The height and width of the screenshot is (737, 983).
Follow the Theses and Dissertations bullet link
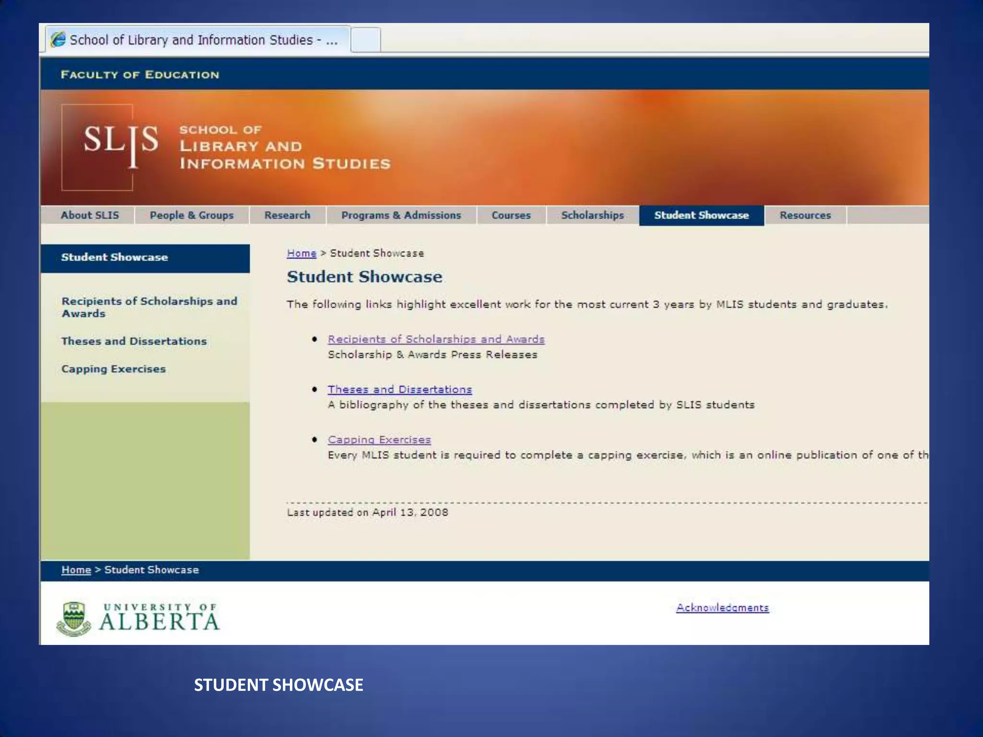pos(400,390)
